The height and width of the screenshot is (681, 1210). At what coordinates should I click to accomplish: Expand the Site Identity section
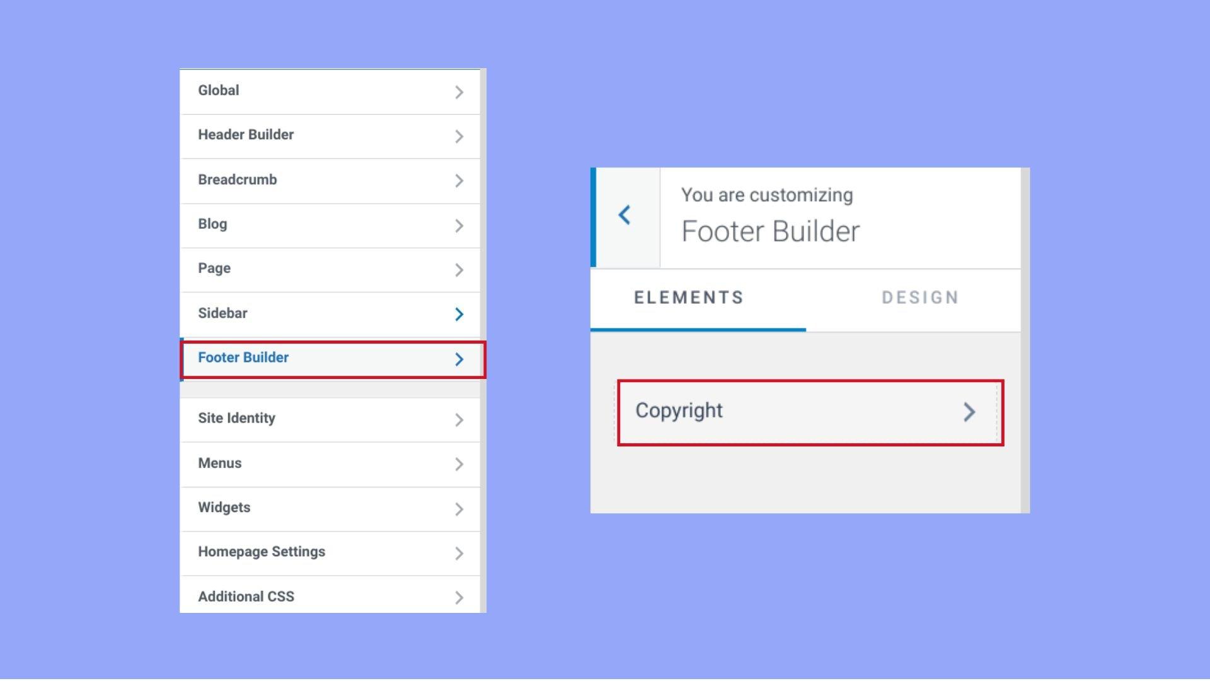tap(330, 420)
